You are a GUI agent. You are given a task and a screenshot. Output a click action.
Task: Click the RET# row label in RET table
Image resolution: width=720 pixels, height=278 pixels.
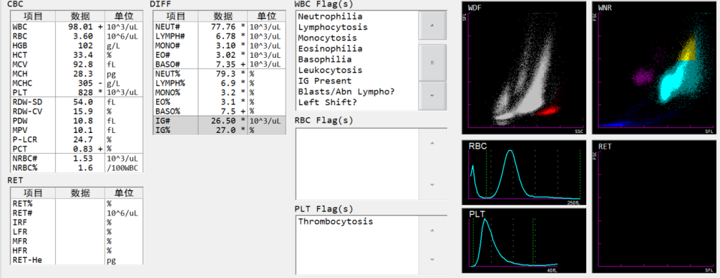pos(23,213)
